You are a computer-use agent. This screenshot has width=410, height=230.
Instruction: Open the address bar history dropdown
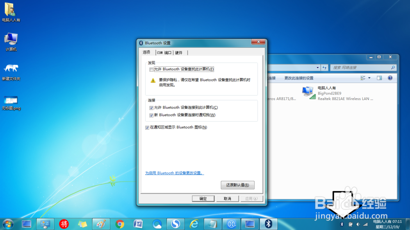318,68
